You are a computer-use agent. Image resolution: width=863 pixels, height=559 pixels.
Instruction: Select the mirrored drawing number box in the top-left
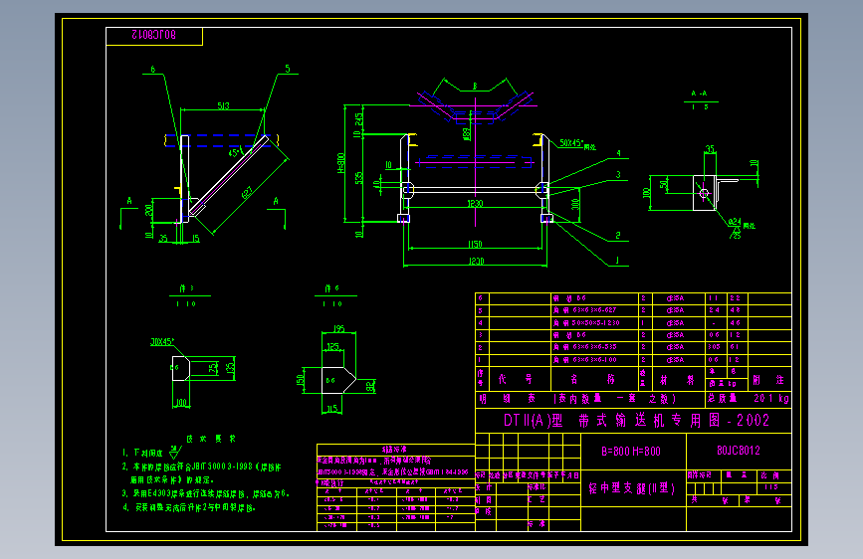(x=154, y=36)
